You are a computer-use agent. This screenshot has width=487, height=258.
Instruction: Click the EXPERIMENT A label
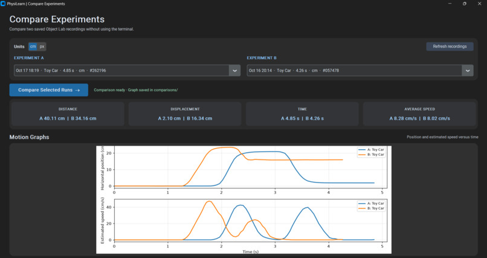(x=29, y=58)
